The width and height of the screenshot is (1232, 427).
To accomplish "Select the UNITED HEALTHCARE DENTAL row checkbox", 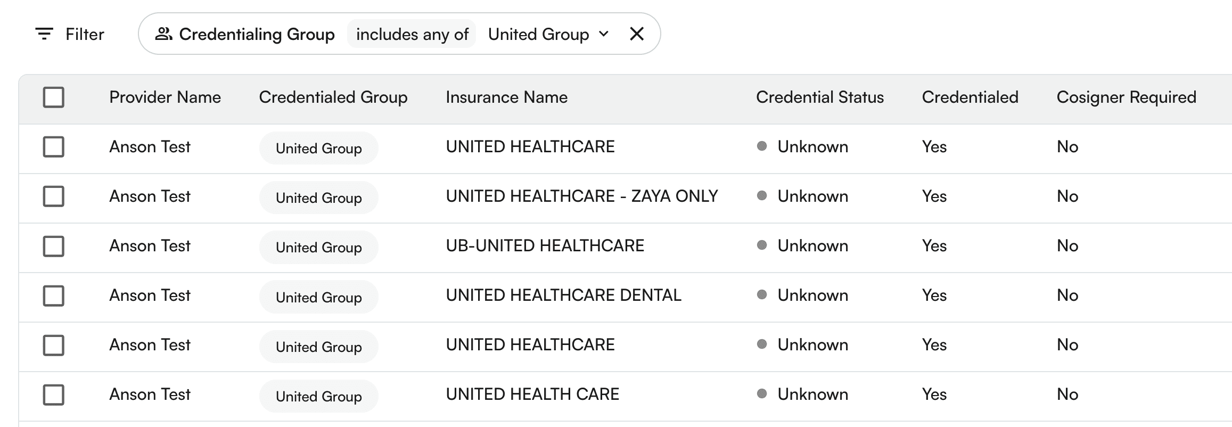I will pyautogui.click(x=54, y=295).
